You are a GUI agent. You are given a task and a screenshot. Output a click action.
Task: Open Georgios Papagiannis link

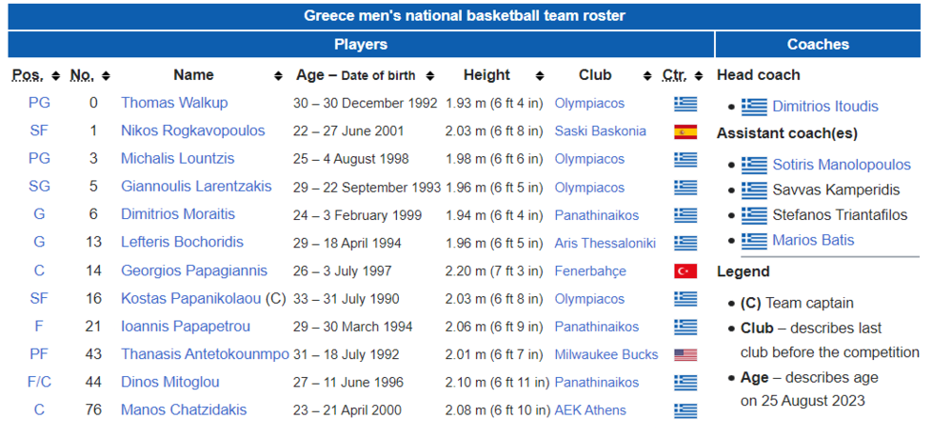click(x=193, y=270)
